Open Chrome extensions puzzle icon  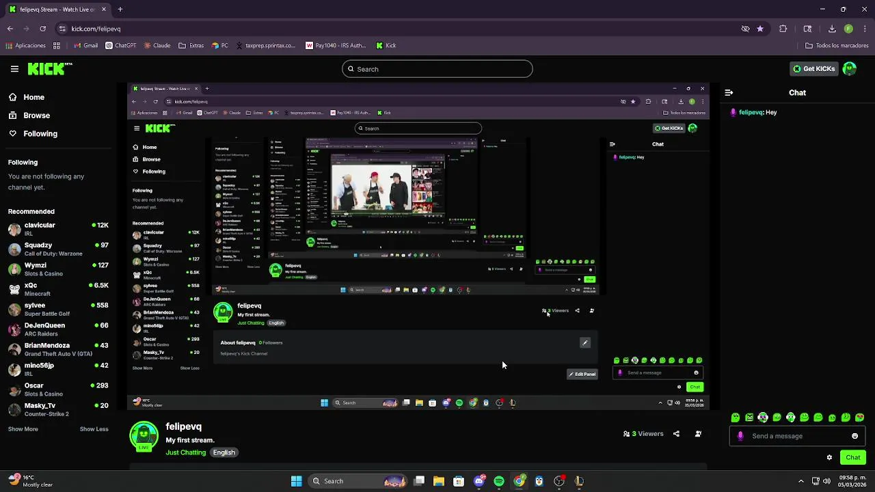pyautogui.click(x=783, y=29)
